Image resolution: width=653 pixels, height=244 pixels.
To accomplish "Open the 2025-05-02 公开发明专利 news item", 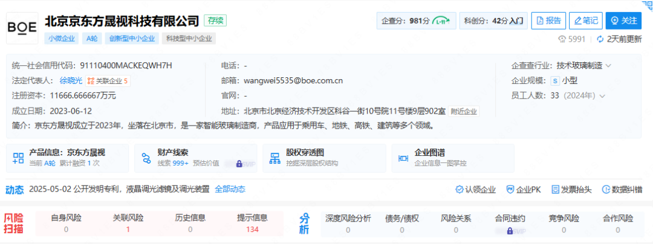I will [x=119, y=190].
